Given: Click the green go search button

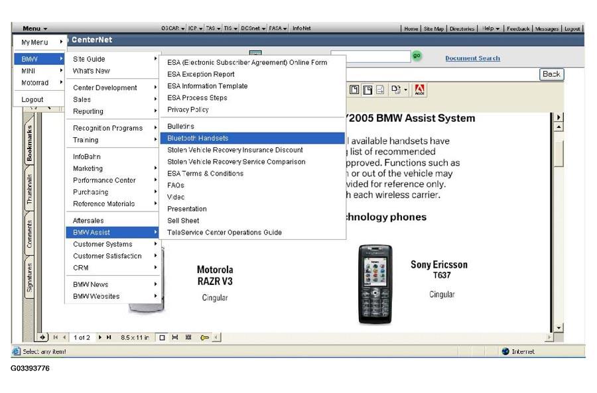Looking at the screenshot, I should (x=417, y=56).
